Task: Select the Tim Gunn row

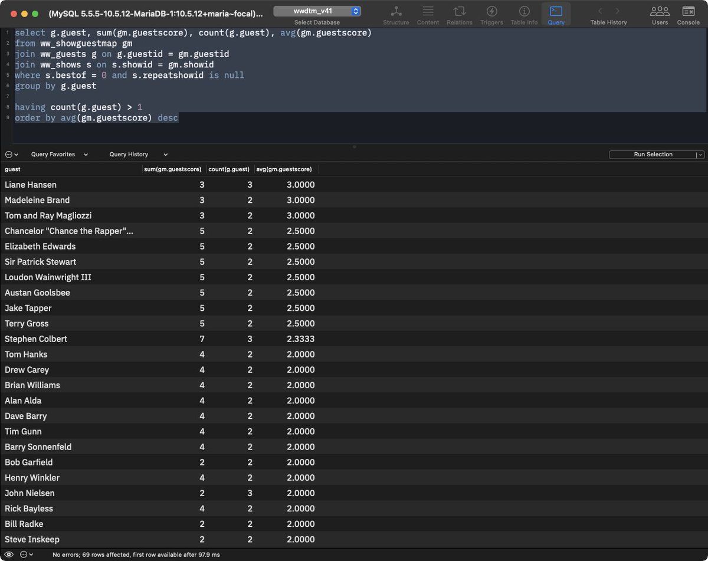Action: click(354, 431)
